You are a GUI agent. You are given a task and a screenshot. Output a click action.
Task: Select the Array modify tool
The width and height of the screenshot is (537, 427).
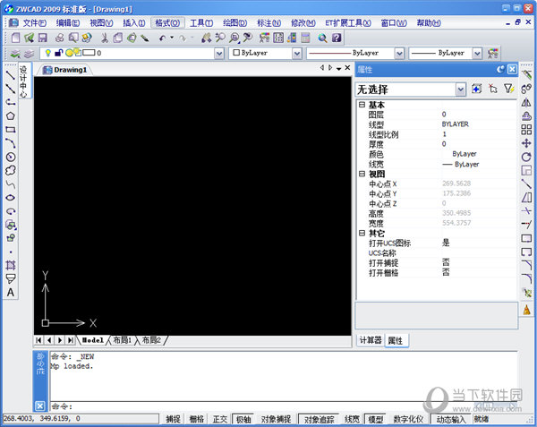coord(526,130)
